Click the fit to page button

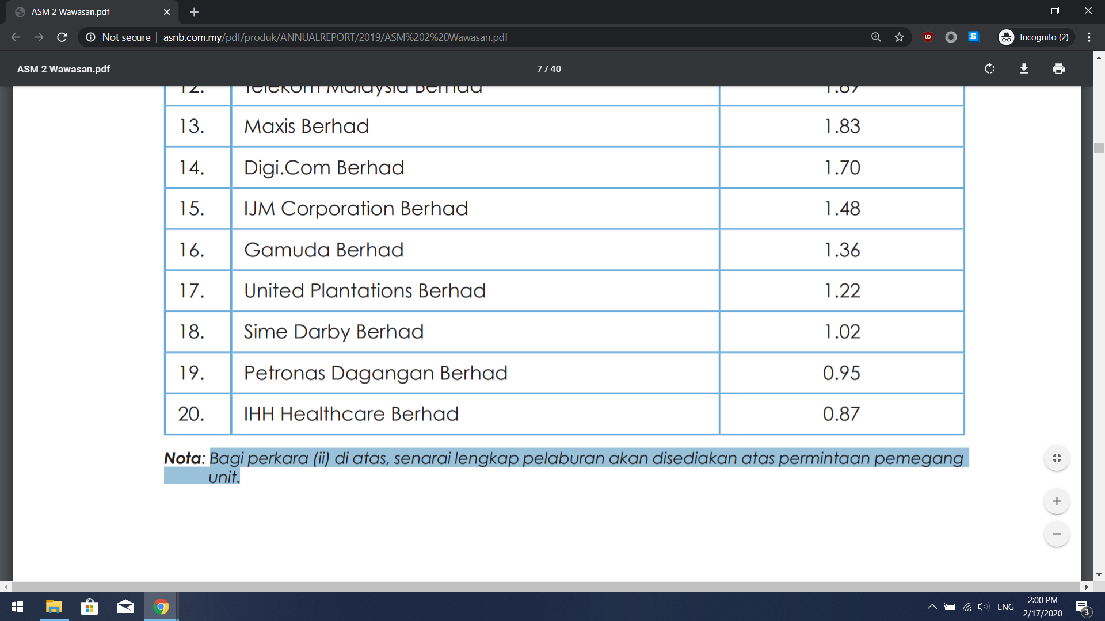point(1057,458)
